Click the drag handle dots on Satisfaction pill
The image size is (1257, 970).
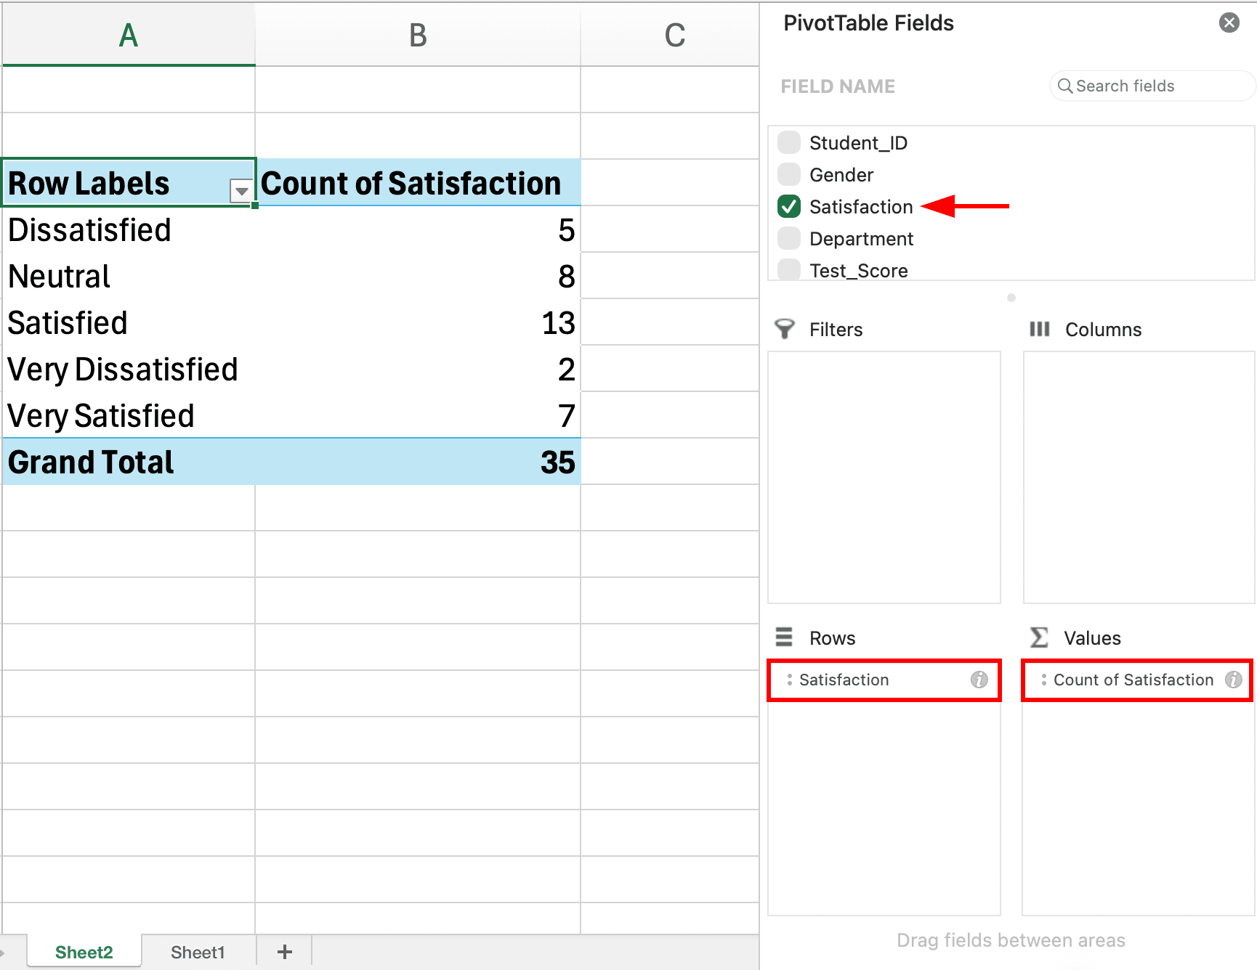(x=790, y=680)
